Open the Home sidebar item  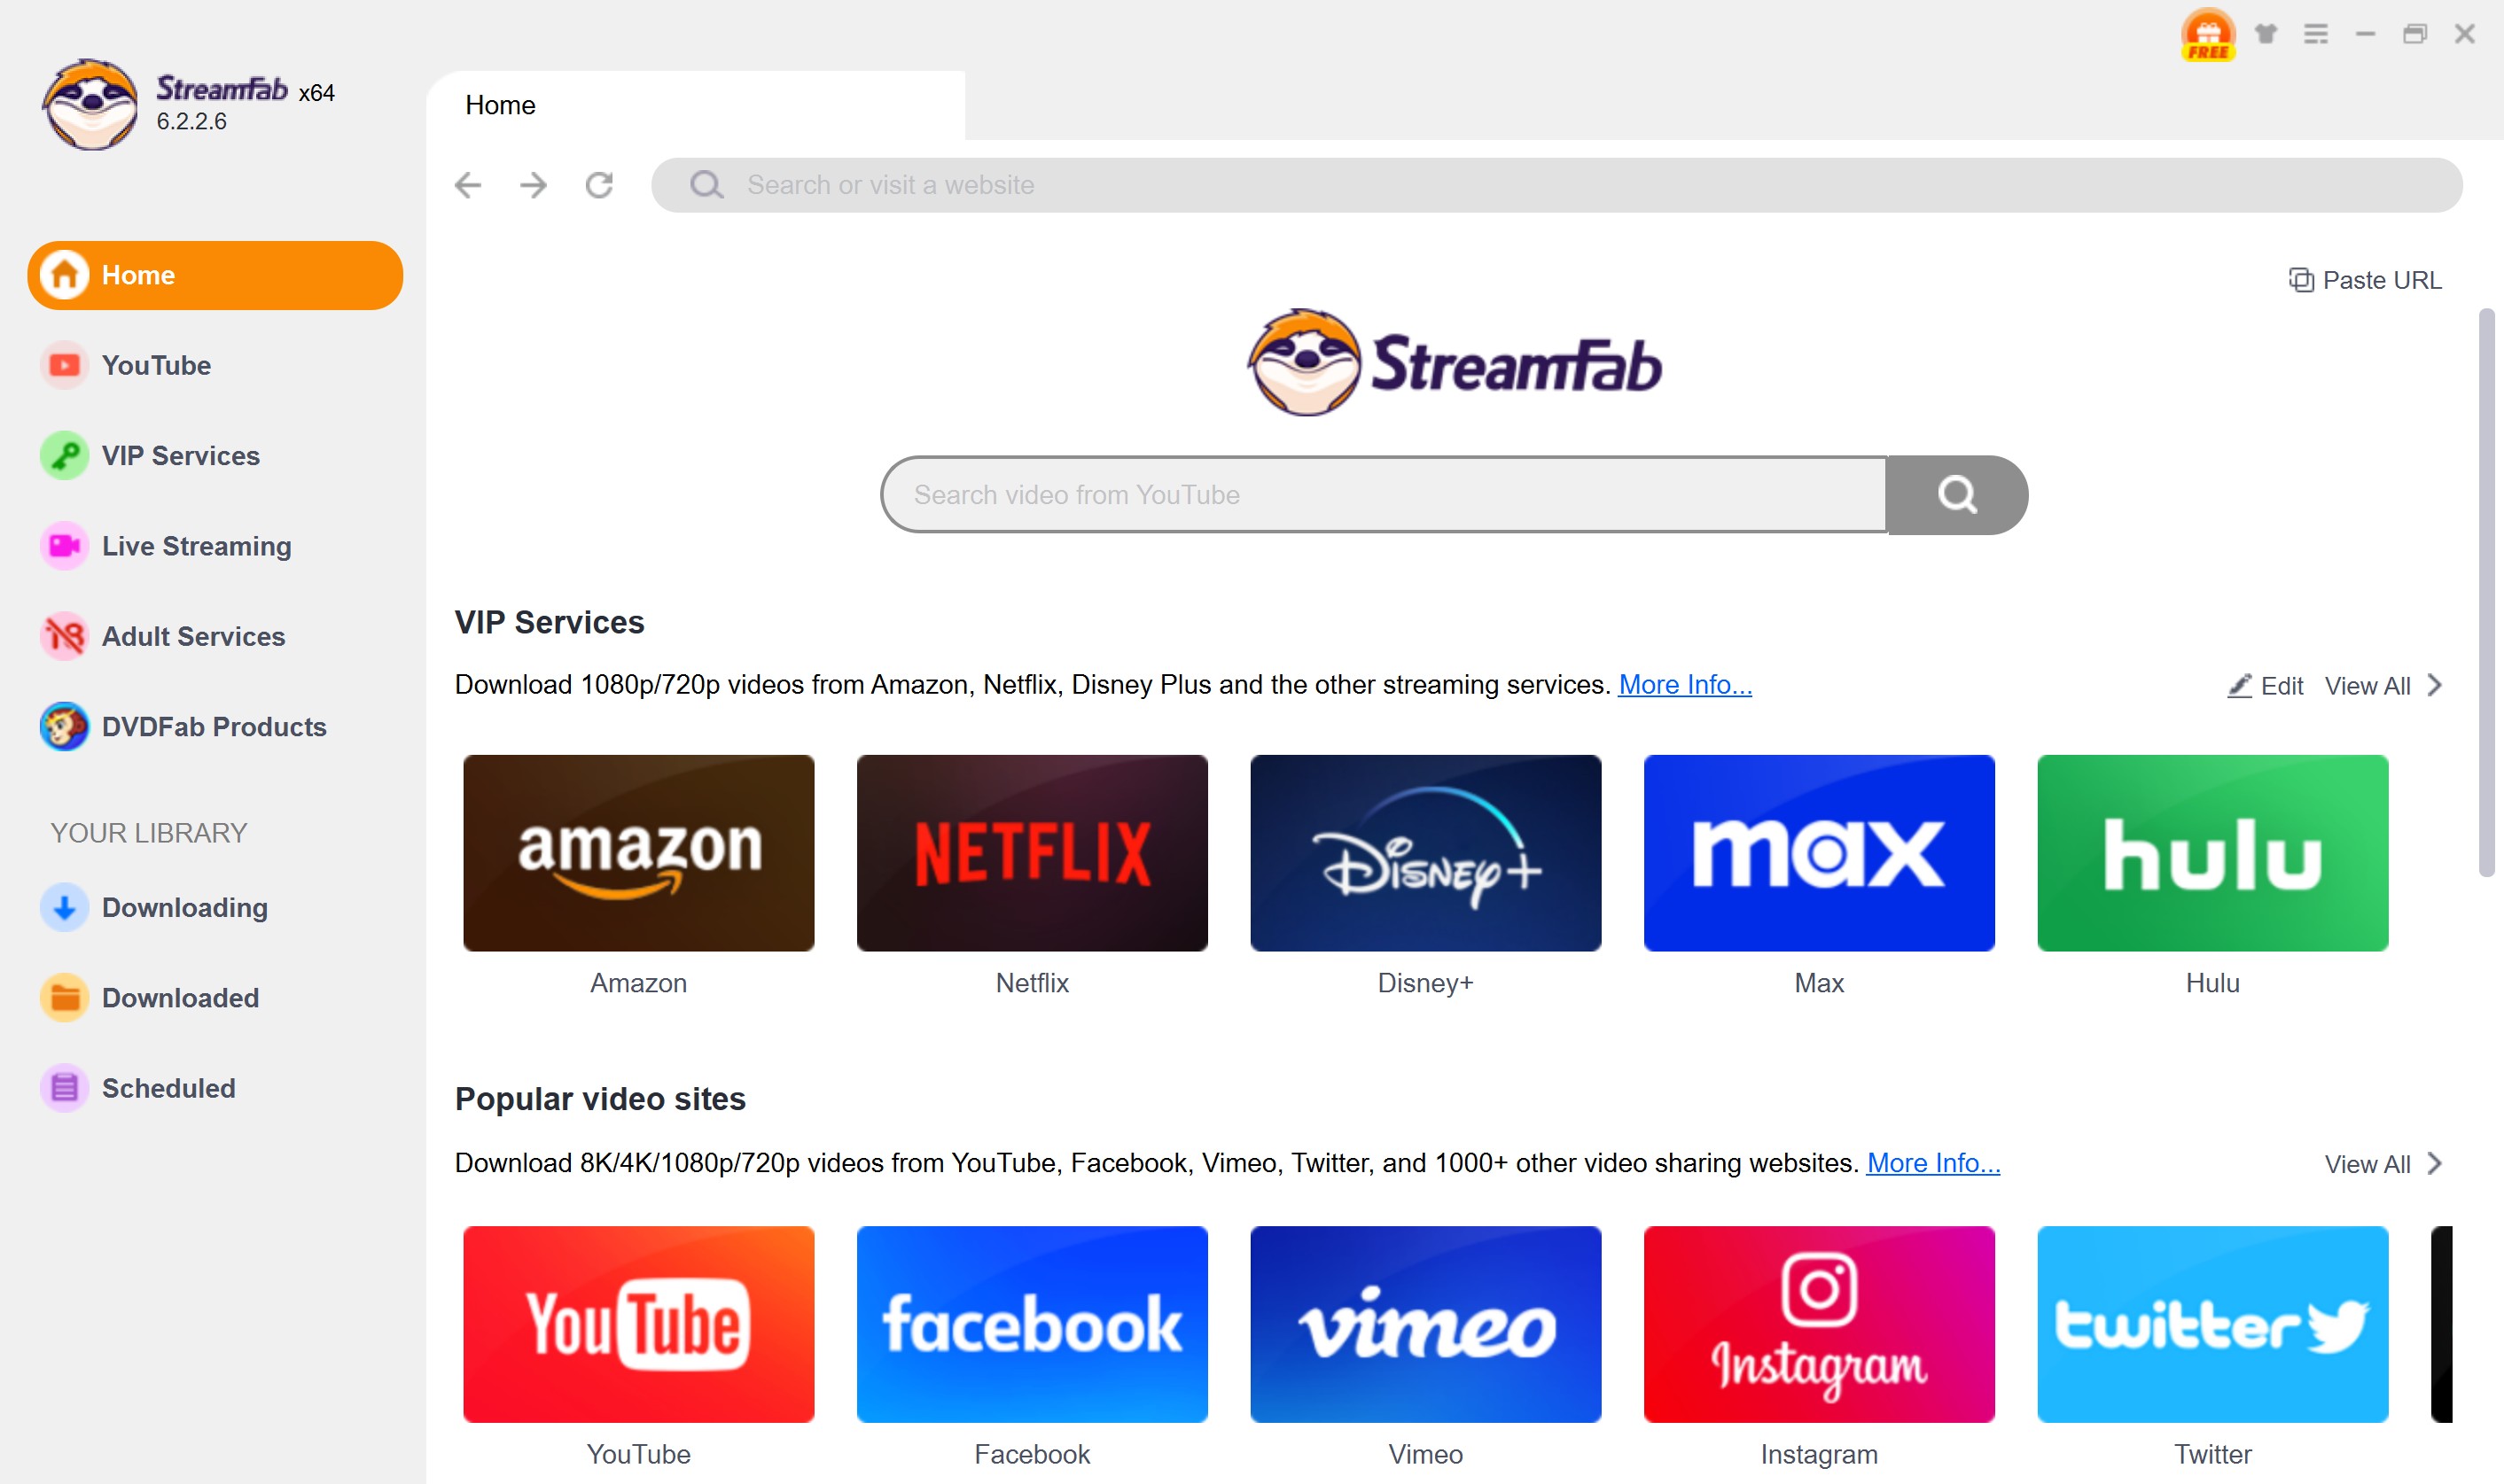pos(215,275)
